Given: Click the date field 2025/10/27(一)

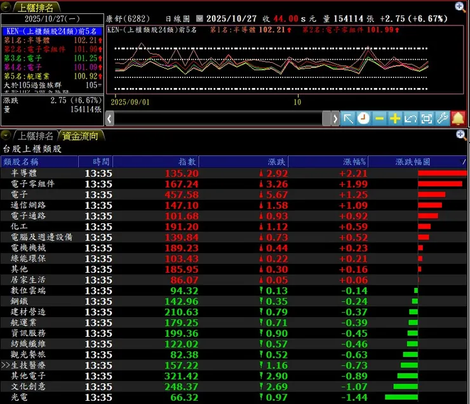Looking at the screenshot, I should coord(52,19).
